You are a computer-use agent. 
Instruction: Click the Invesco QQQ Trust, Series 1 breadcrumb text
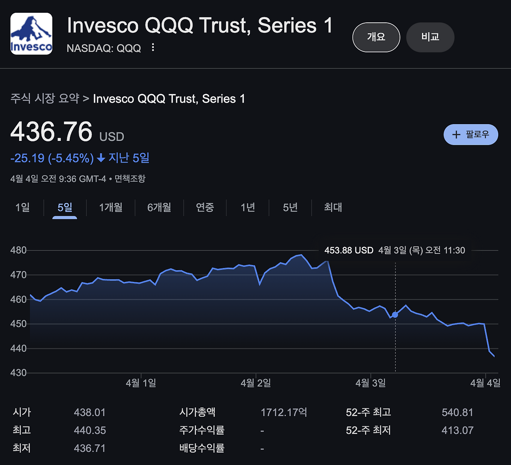pyautogui.click(x=169, y=99)
